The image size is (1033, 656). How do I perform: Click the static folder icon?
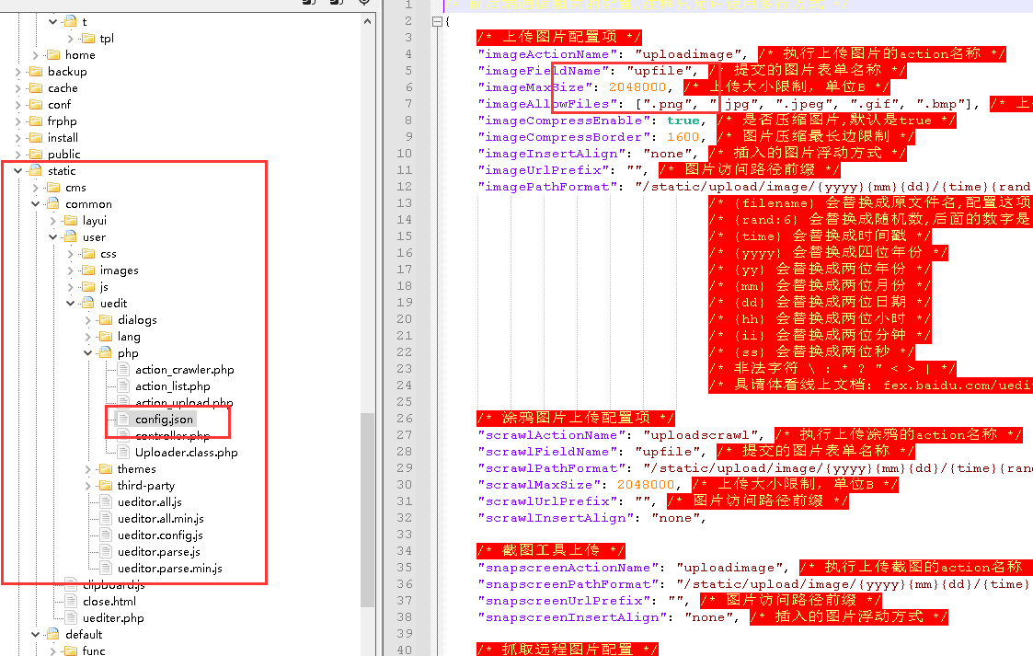point(36,170)
